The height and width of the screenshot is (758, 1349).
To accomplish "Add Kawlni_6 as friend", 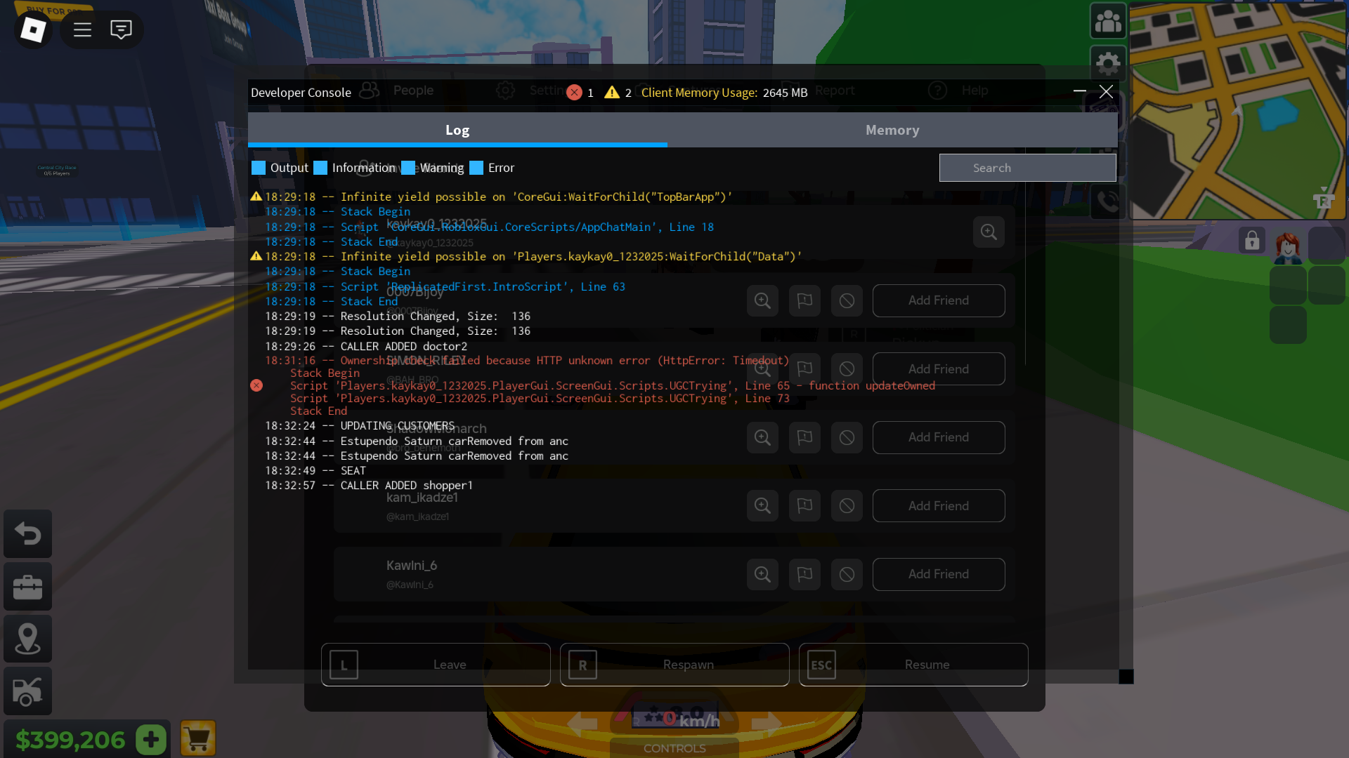I will tap(939, 574).
